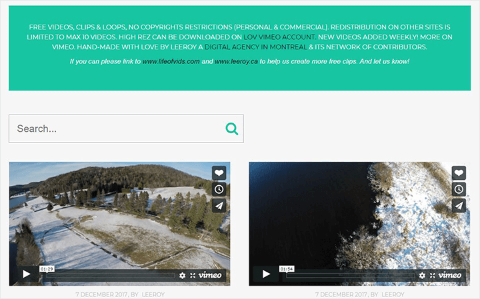
Task: Add left video to Watch Later
Action: tap(219, 189)
